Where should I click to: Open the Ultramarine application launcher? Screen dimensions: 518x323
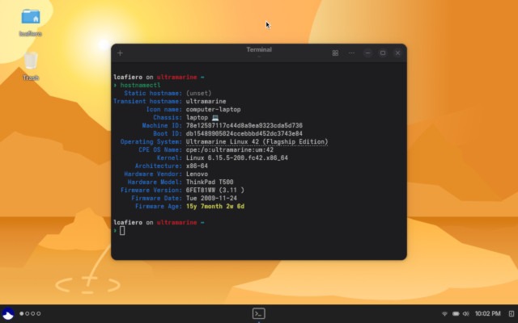point(8,313)
